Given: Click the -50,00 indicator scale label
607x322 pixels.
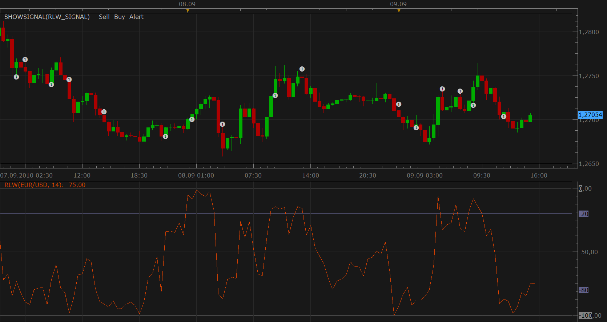Looking at the screenshot, I should tap(588, 252).
